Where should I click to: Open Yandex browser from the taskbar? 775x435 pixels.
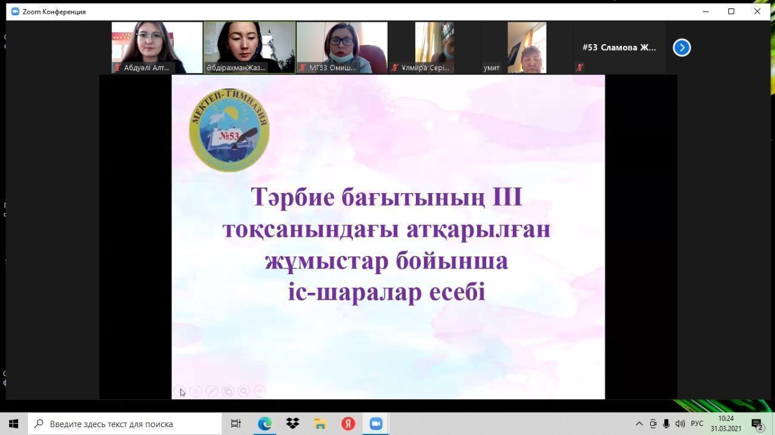(348, 424)
